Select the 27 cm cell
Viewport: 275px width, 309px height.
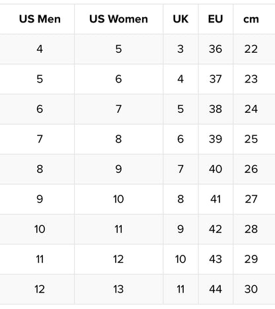251,199
